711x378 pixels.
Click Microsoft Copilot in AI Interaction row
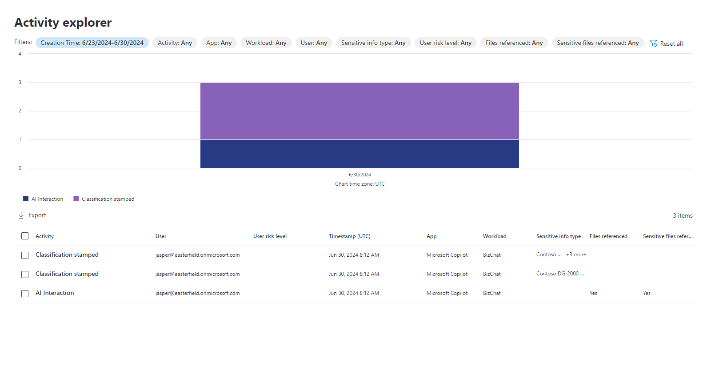click(447, 293)
